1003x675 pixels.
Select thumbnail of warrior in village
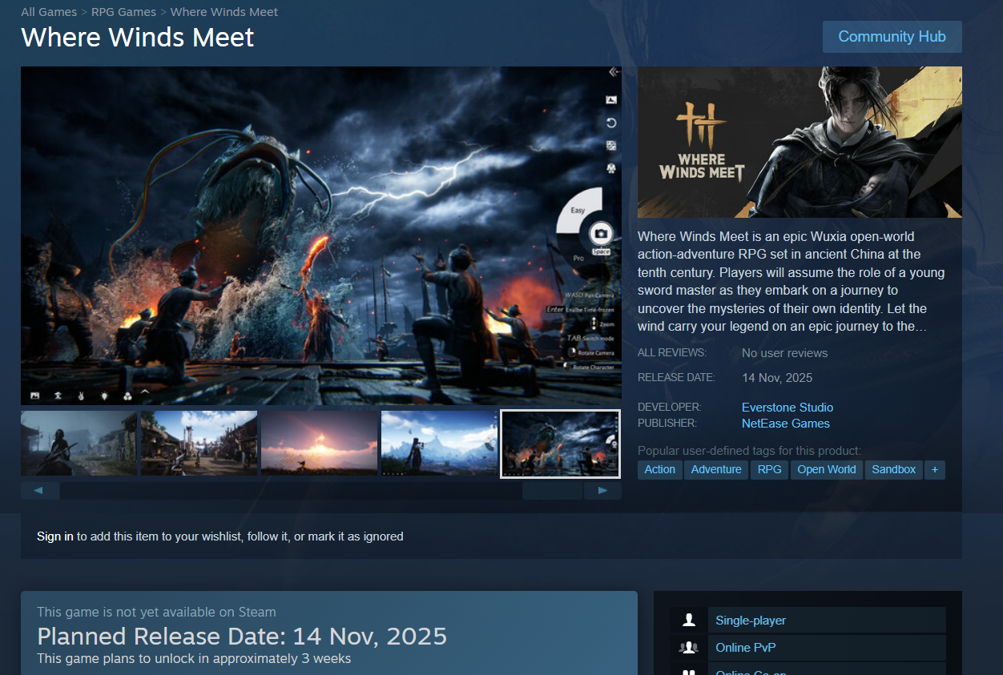point(79,444)
